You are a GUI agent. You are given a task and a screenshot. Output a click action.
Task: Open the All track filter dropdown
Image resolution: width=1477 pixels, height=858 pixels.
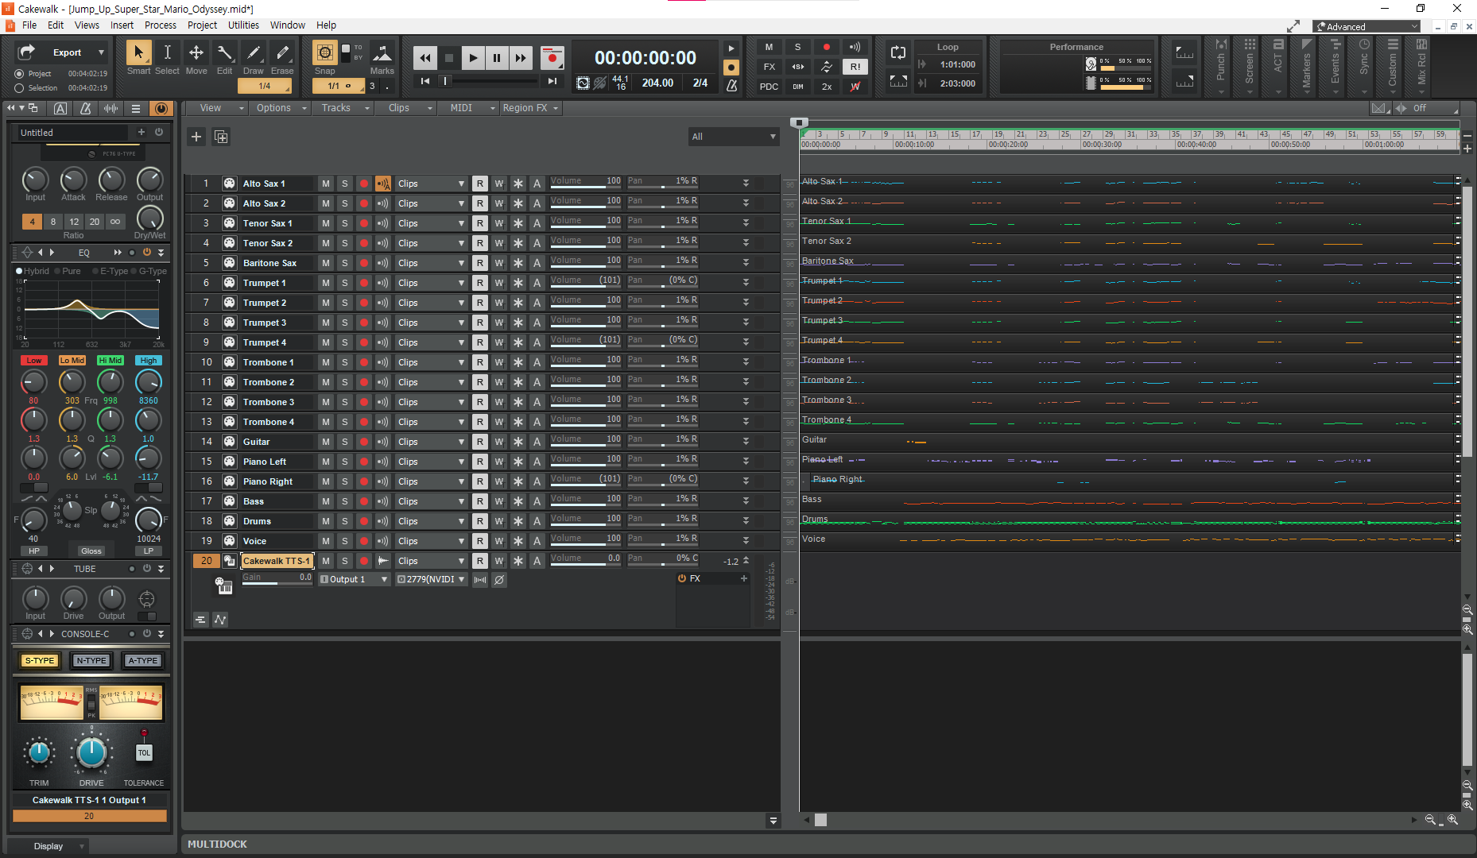coord(733,137)
